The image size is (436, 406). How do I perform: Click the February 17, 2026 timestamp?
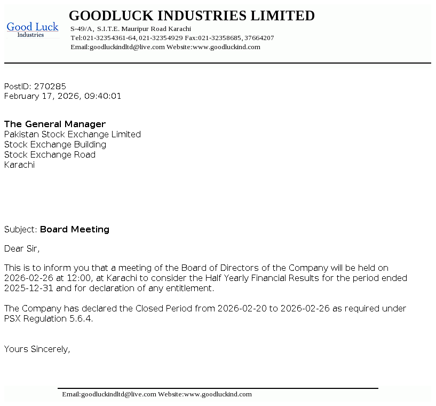tap(62, 96)
